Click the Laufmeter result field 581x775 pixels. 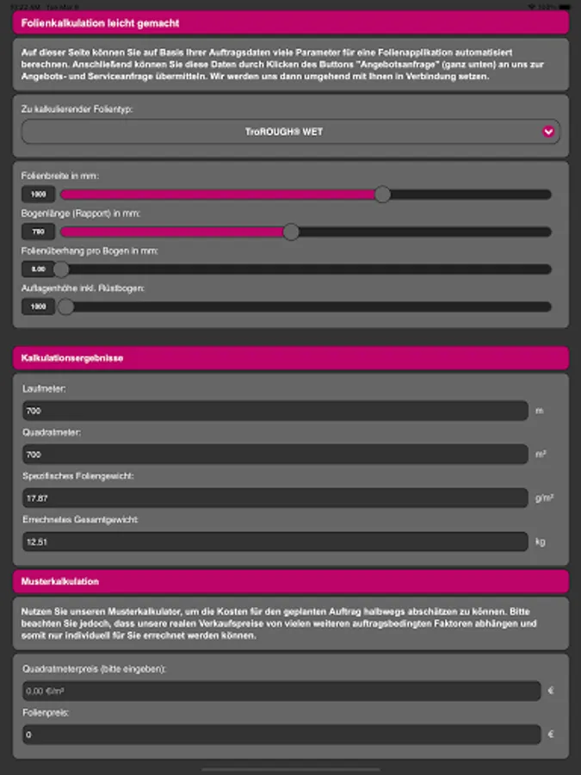275,411
